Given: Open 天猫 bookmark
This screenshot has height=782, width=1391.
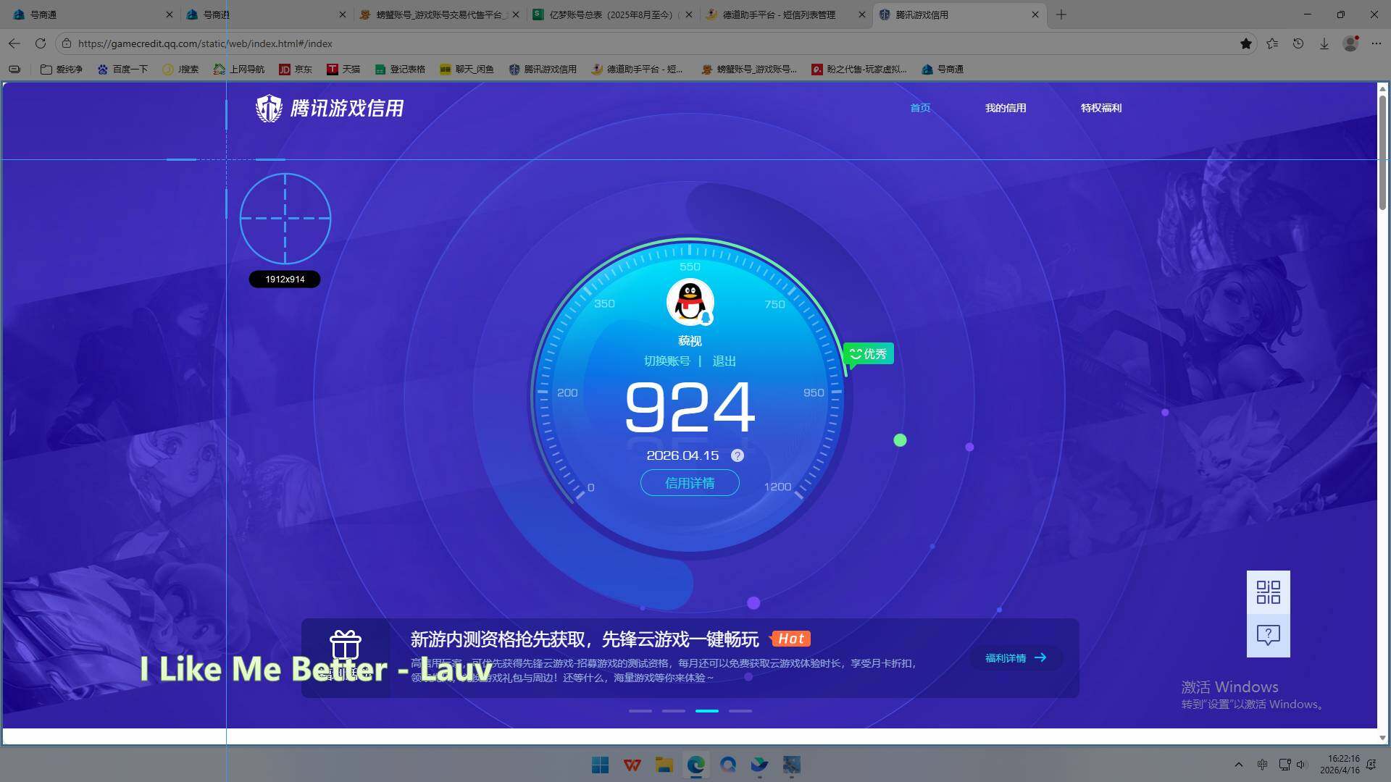Looking at the screenshot, I should [343, 70].
